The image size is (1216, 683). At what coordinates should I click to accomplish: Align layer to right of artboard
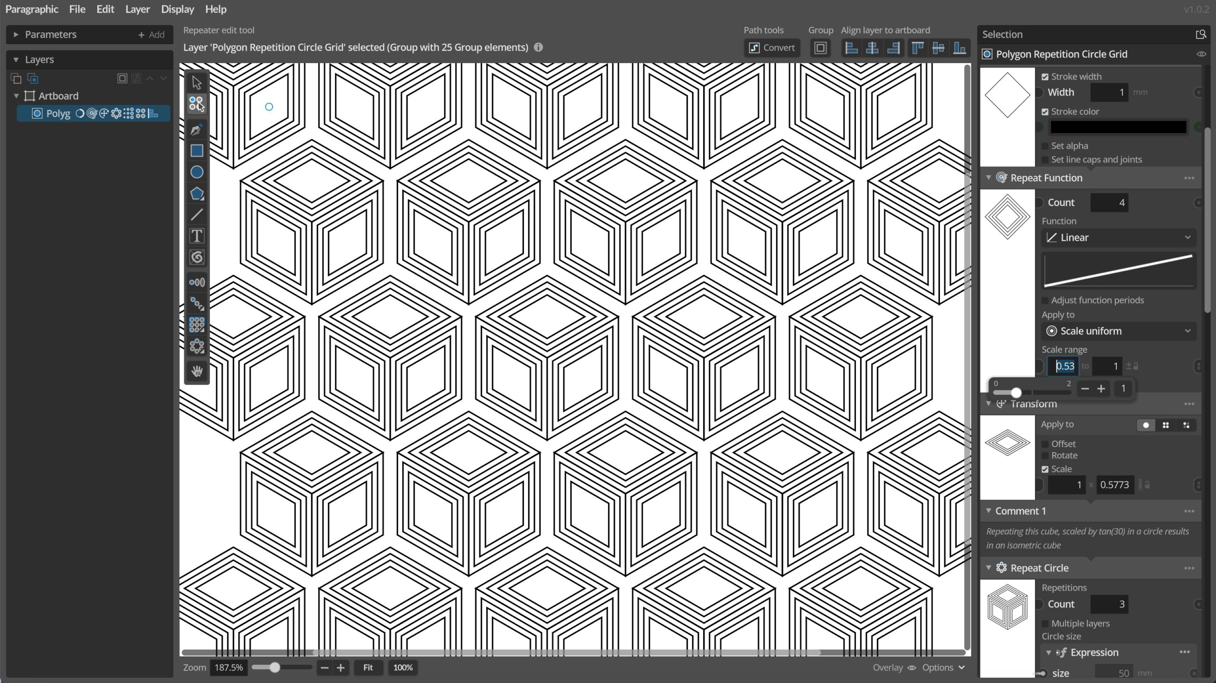coord(893,48)
